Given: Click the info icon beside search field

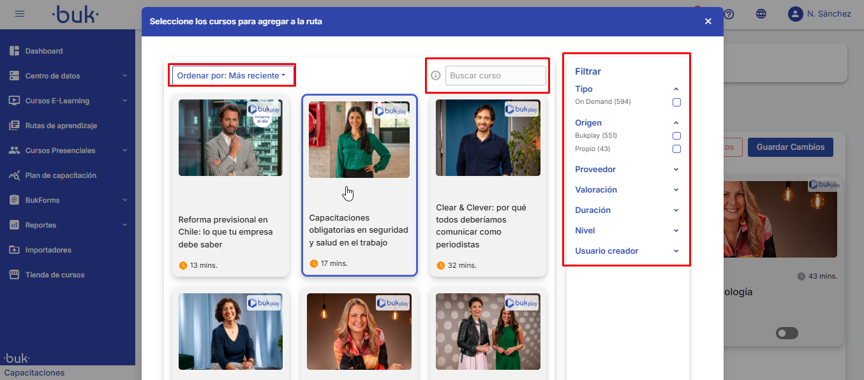Looking at the screenshot, I should (x=436, y=75).
